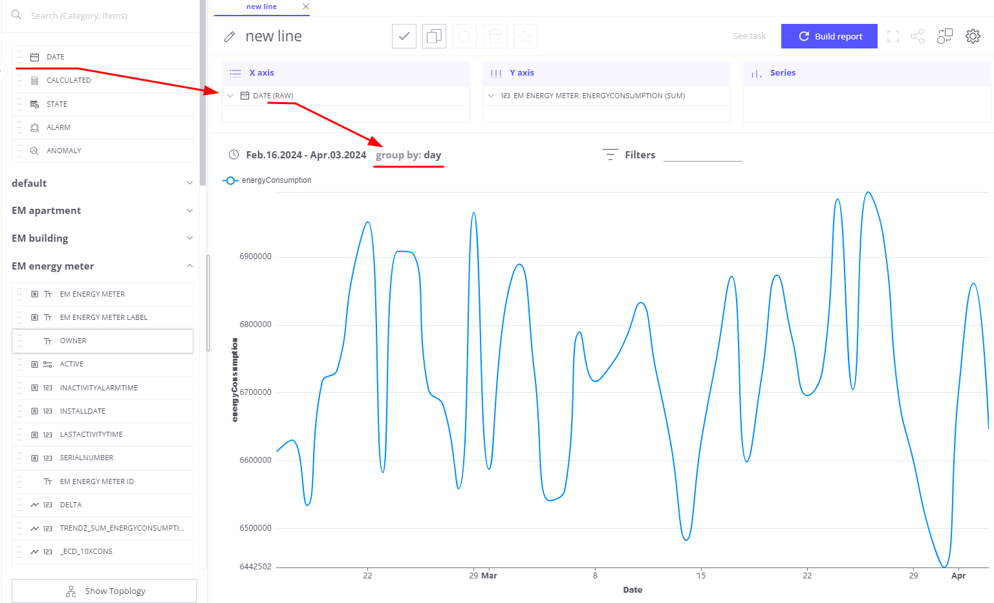Click the Build report button
The height and width of the screenshot is (603, 994).
(x=829, y=36)
